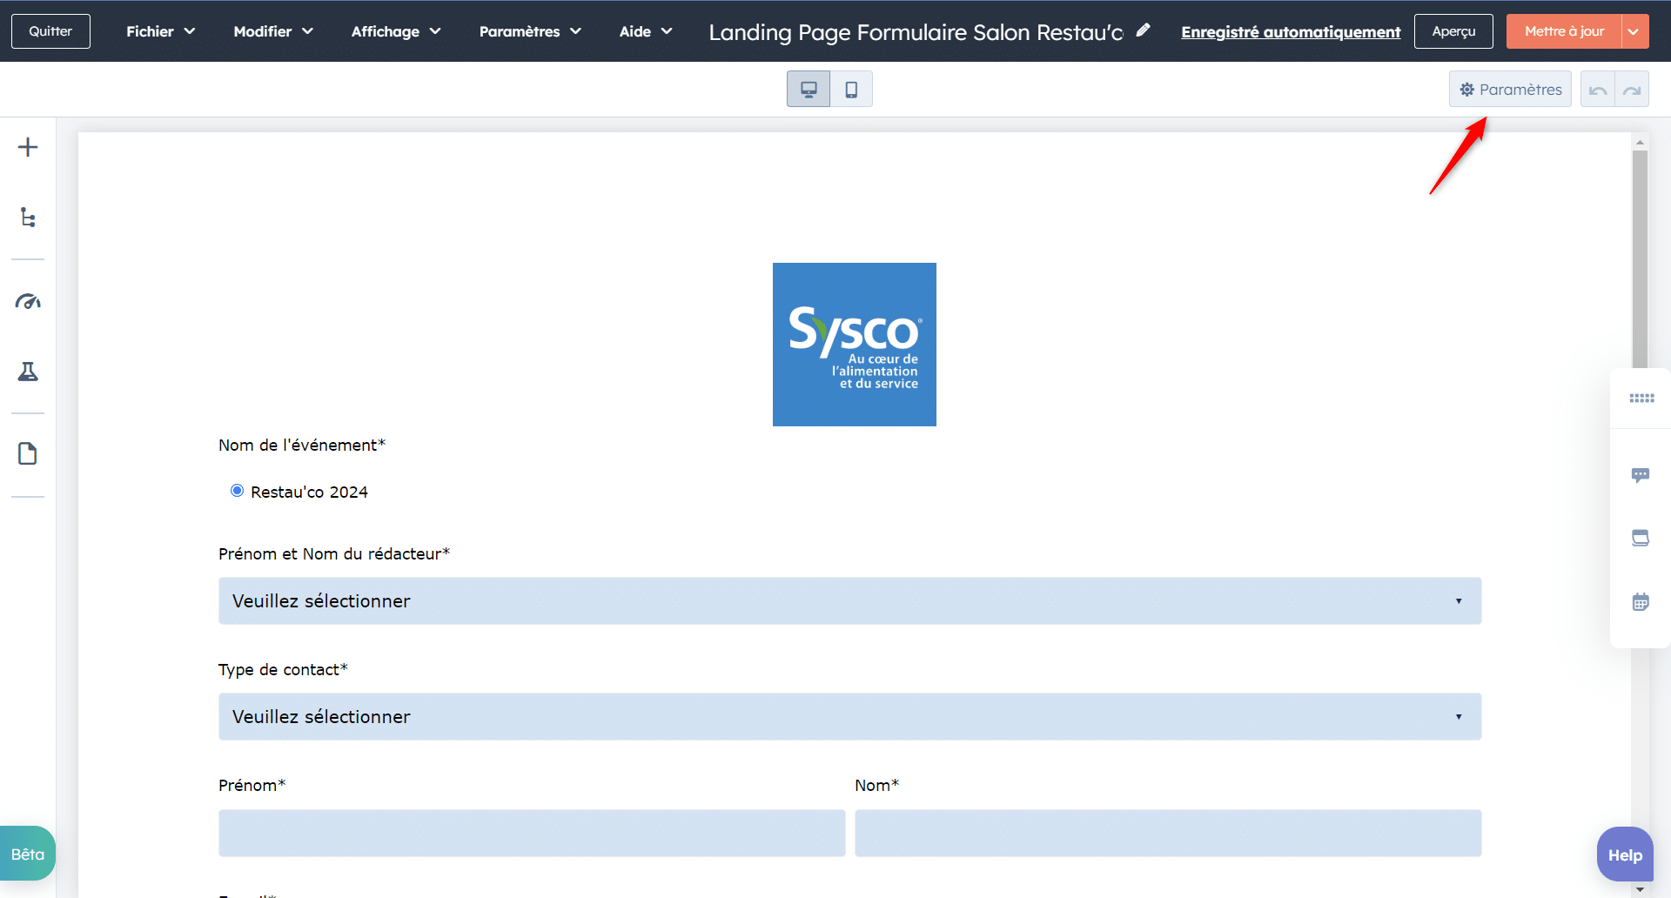The image size is (1671, 898).
Task: Open the Help chat button
Action: click(x=1625, y=854)
